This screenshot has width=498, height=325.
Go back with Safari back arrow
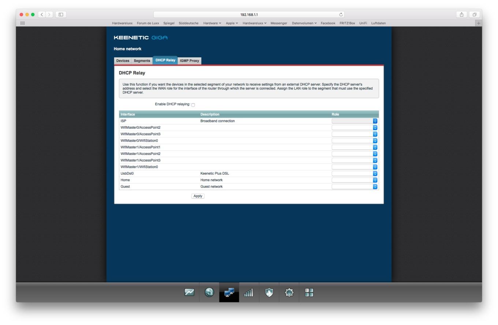tap(42, 15)
